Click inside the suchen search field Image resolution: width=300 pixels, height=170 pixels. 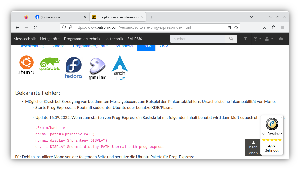[199, 39]
